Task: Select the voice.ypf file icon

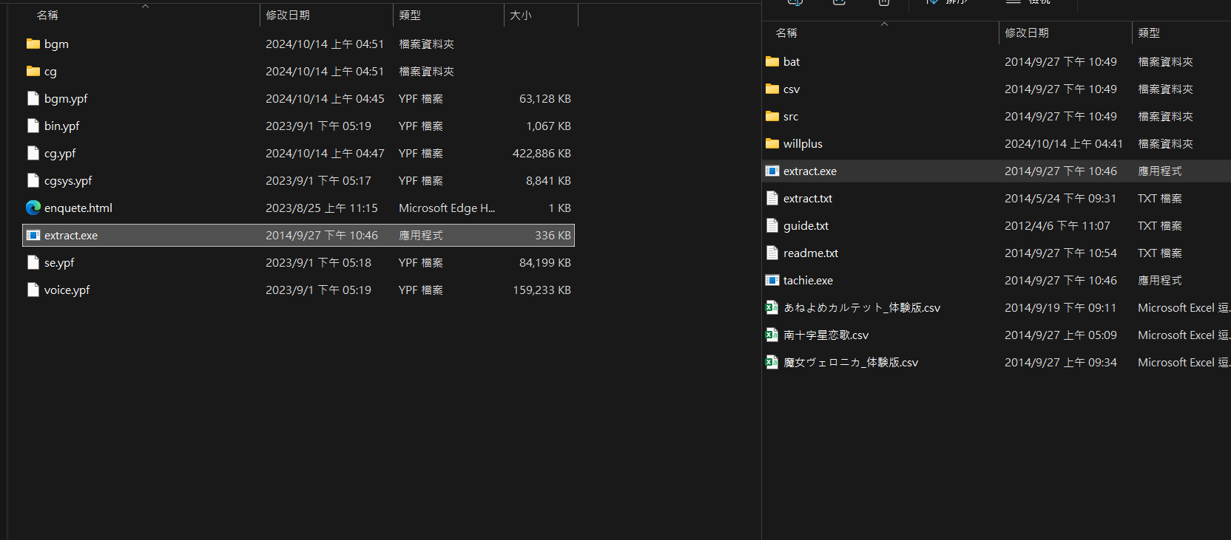Action: tap(33, 290)
